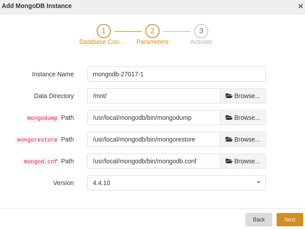Go to the Database Con… step label
305x229 pixels.
102,42
